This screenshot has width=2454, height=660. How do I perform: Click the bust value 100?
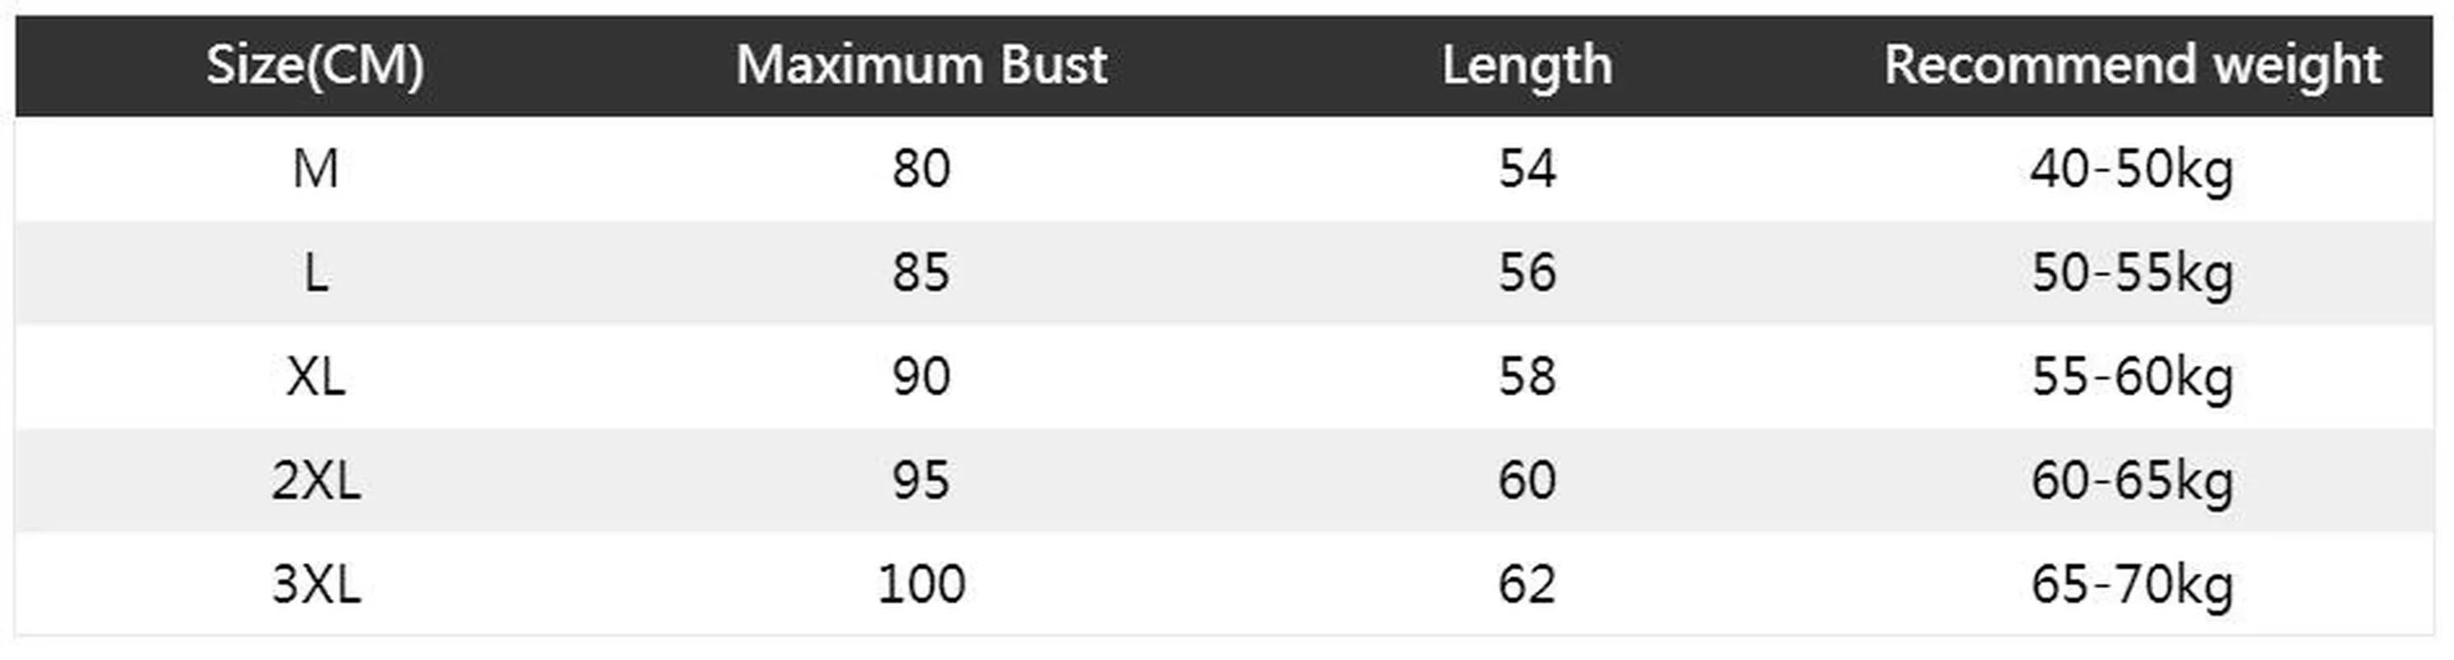[921, 585]
